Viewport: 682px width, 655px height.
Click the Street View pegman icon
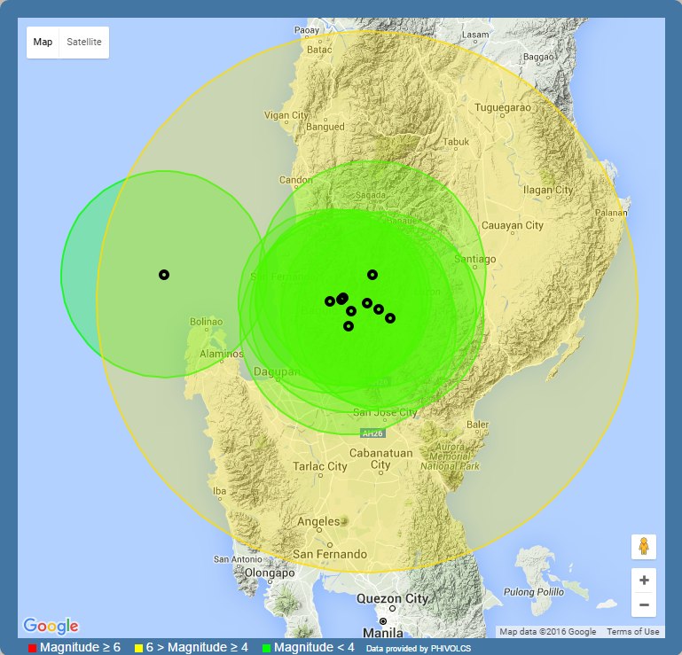644,547
